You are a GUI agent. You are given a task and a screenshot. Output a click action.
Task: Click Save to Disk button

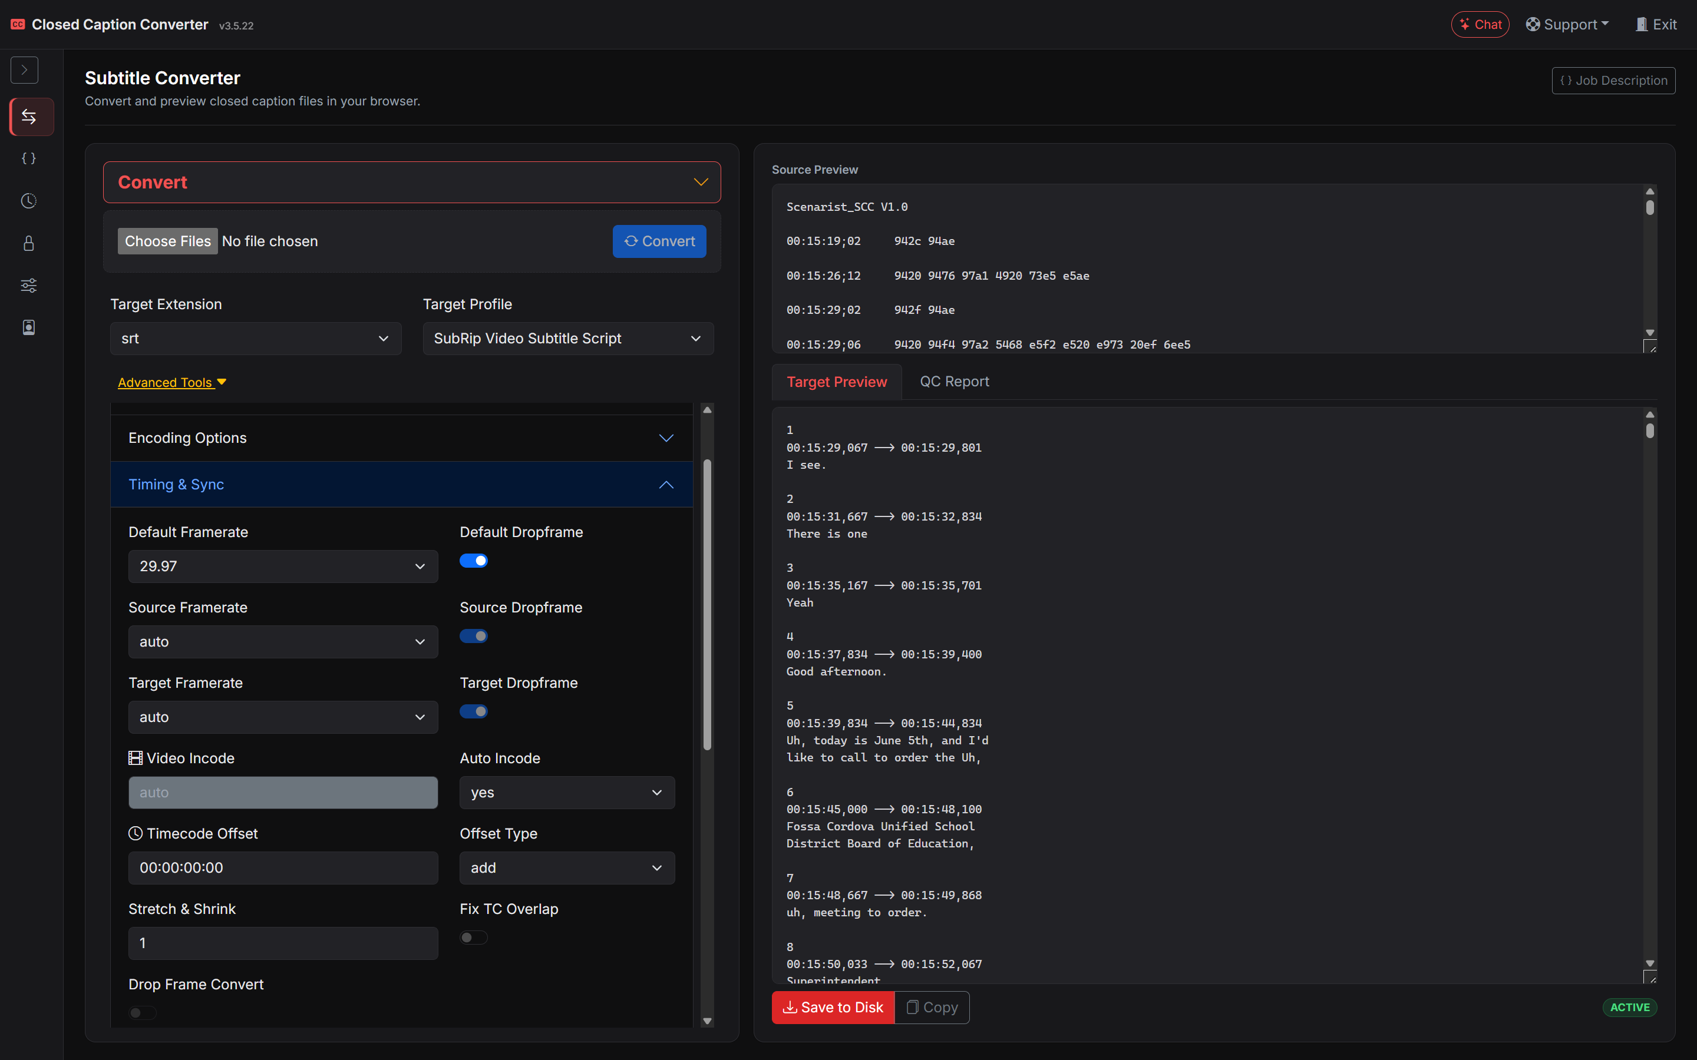(x=833, y=1008)
